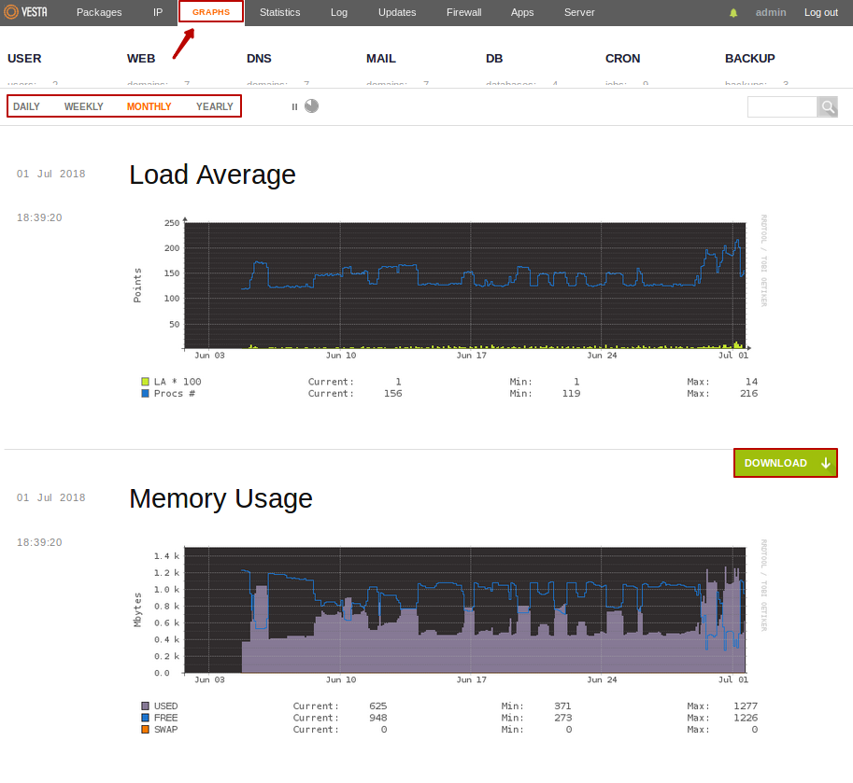Click the arrow on Download button
Viewport: 853px width, 783px height.
click(825, 463)
